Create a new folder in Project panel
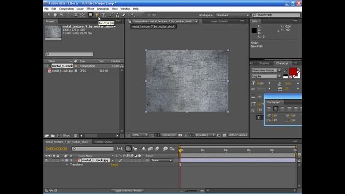345x194 pixels. coord(53,136)
